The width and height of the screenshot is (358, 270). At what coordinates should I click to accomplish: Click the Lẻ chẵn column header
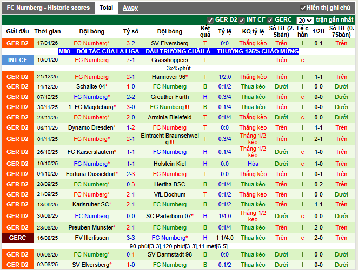pos(302,31)
